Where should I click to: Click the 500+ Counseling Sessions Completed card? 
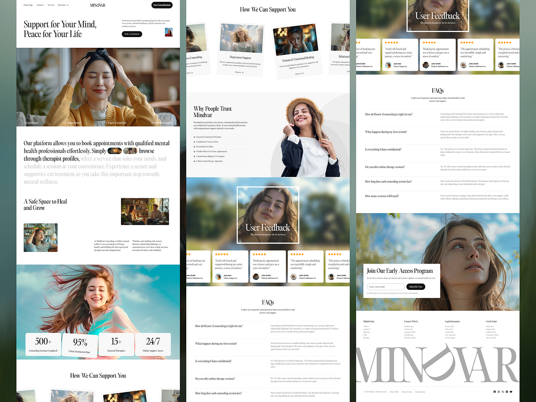[43, 344]
